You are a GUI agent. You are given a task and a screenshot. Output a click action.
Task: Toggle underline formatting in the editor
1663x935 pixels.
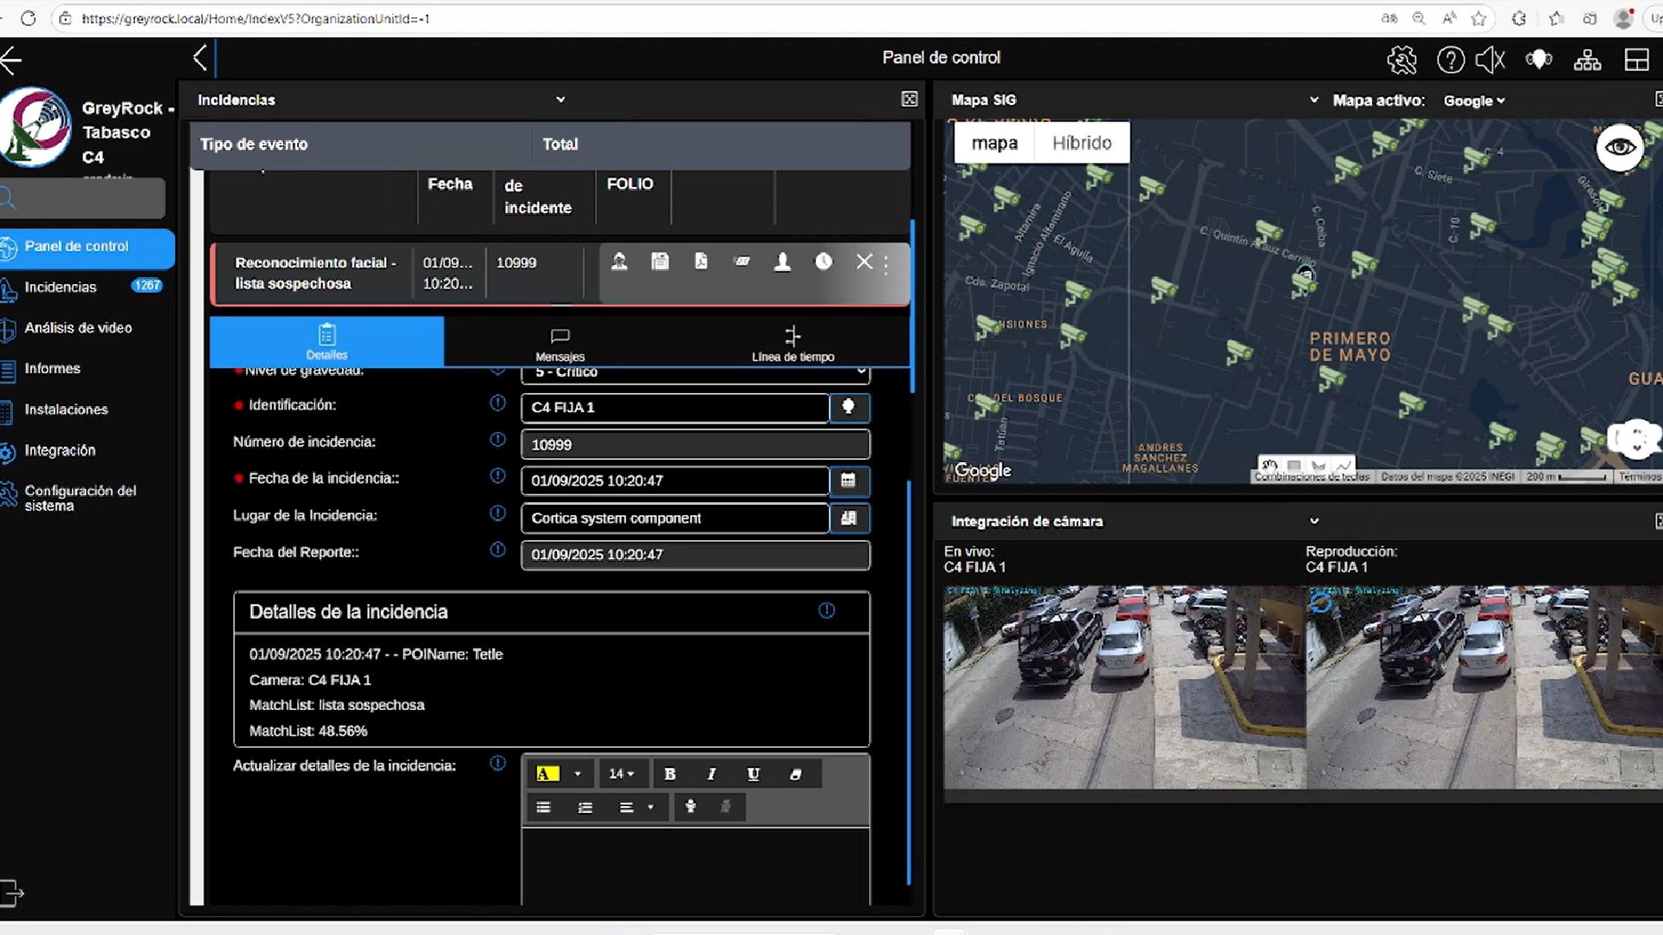coord(753,774)
